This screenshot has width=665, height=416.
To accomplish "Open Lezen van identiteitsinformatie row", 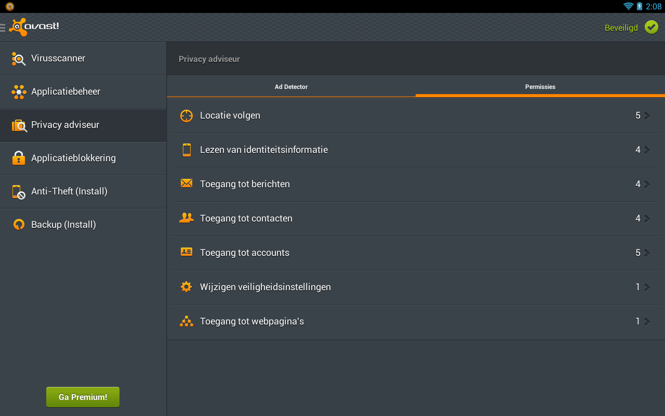I will pos(416,150).
